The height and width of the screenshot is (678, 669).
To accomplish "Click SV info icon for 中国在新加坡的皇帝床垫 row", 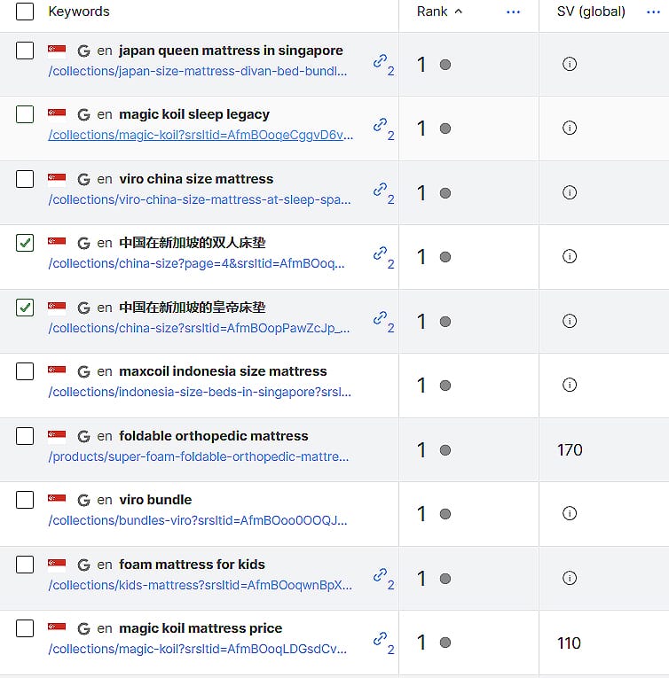I will pyautogui.click(x=570, y=321).
